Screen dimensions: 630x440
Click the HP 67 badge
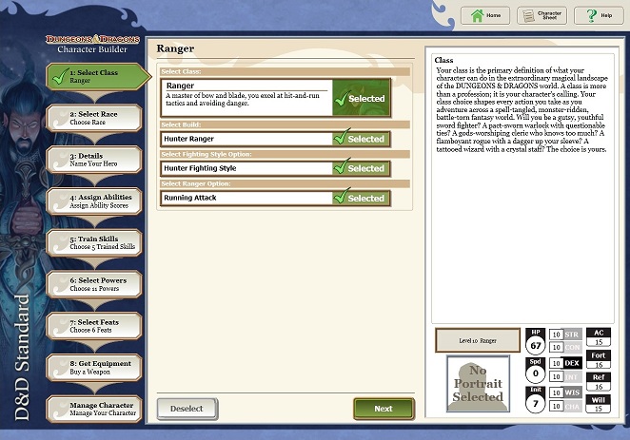[536, 341]
